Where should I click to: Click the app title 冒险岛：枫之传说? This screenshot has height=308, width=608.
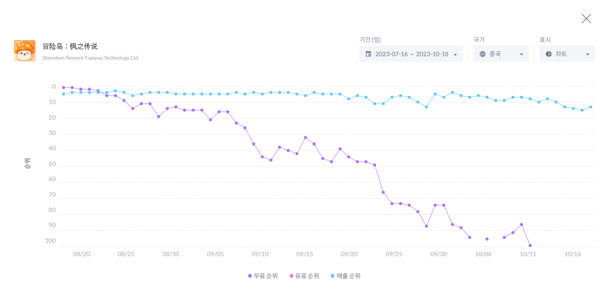point(70,47)
